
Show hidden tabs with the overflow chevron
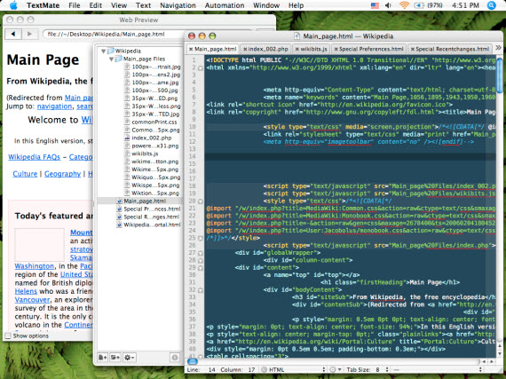498,48
